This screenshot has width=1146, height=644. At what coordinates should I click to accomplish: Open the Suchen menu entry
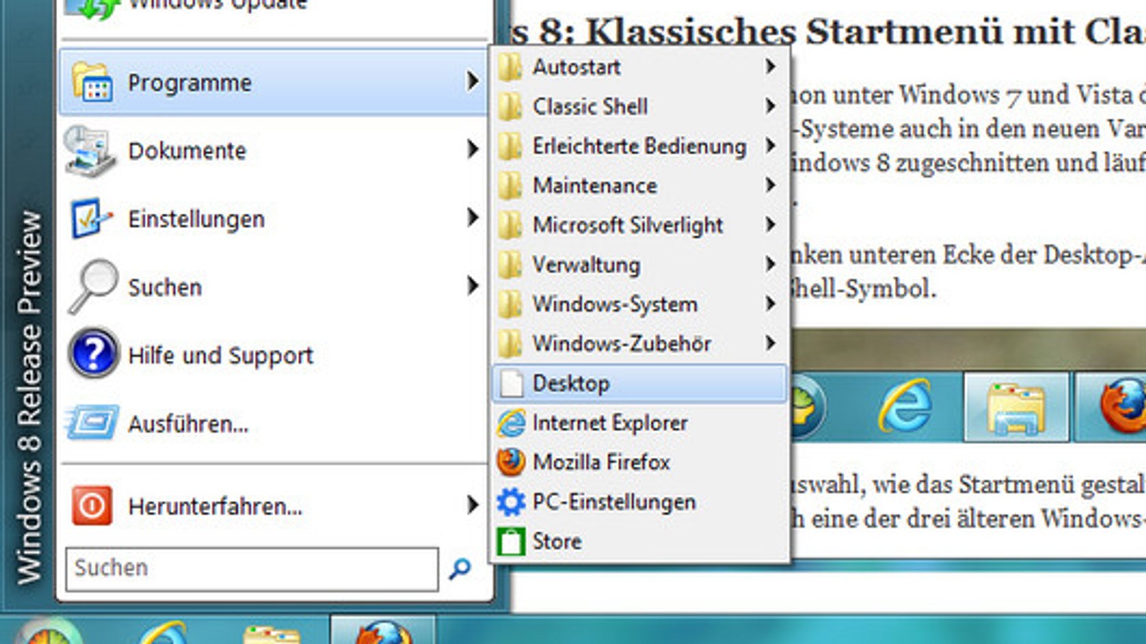pos(274,287)
